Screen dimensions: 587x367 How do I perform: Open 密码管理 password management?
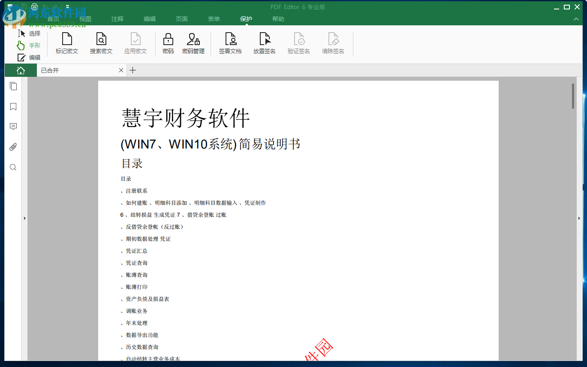tap(193, 43)
